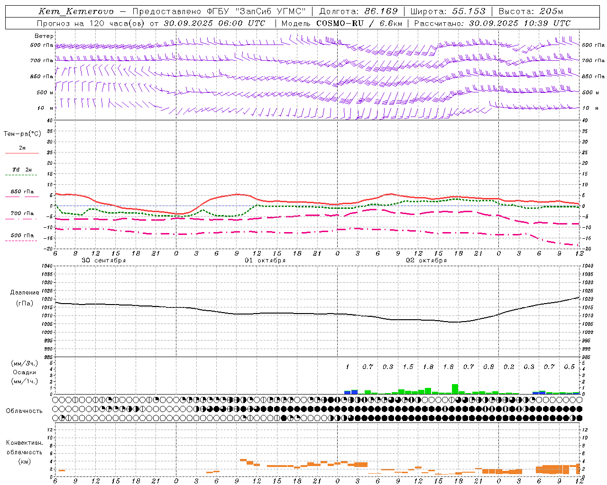Image resolution: width=607 pixels, height=485 pixels.
Task: Click the 'Td 2м' dew point legend entry
Action: 22,170
